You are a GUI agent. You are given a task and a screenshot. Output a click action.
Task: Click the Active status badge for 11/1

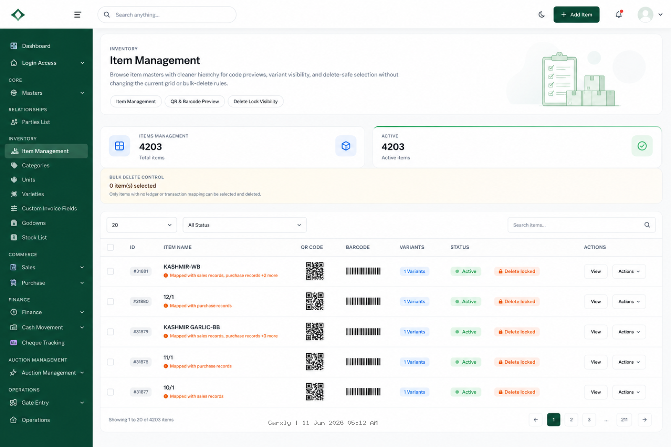[466, 362]
